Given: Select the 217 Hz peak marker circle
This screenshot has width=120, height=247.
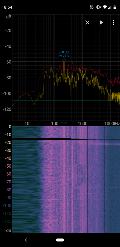Looking at the screenshot, I should (64, 60).
